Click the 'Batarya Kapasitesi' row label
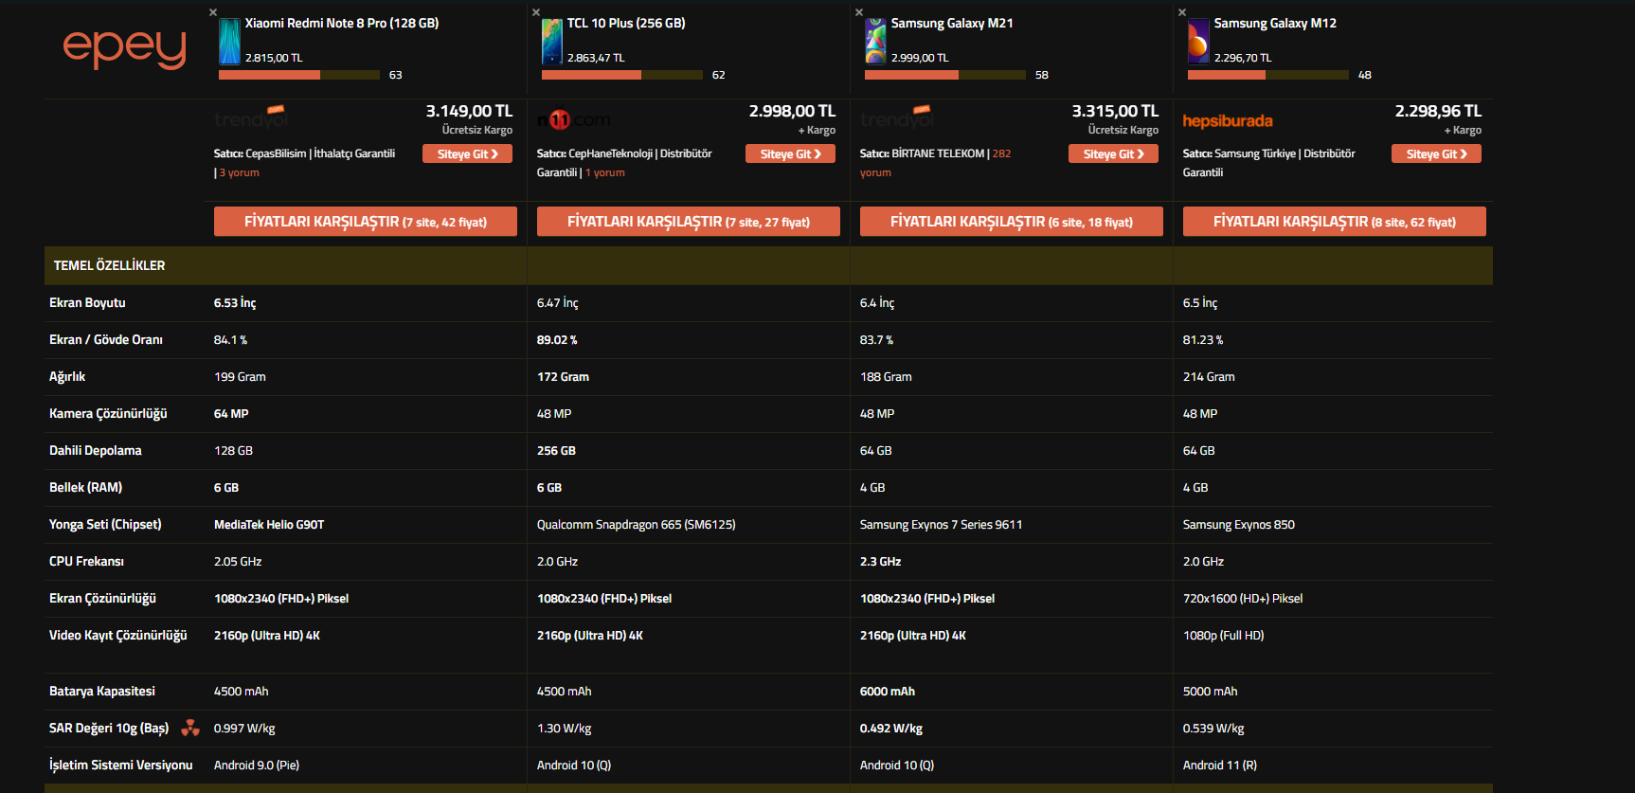The height and width of the screenshot is (793, 1635). click(102, 691)
